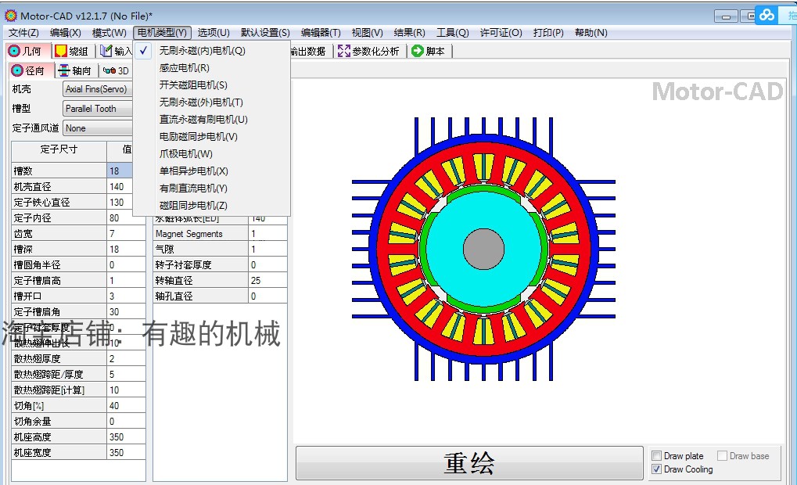Select 爪极电机(W) motor type
The width and height of the screenshot is (797, 485).
[211, 154]
